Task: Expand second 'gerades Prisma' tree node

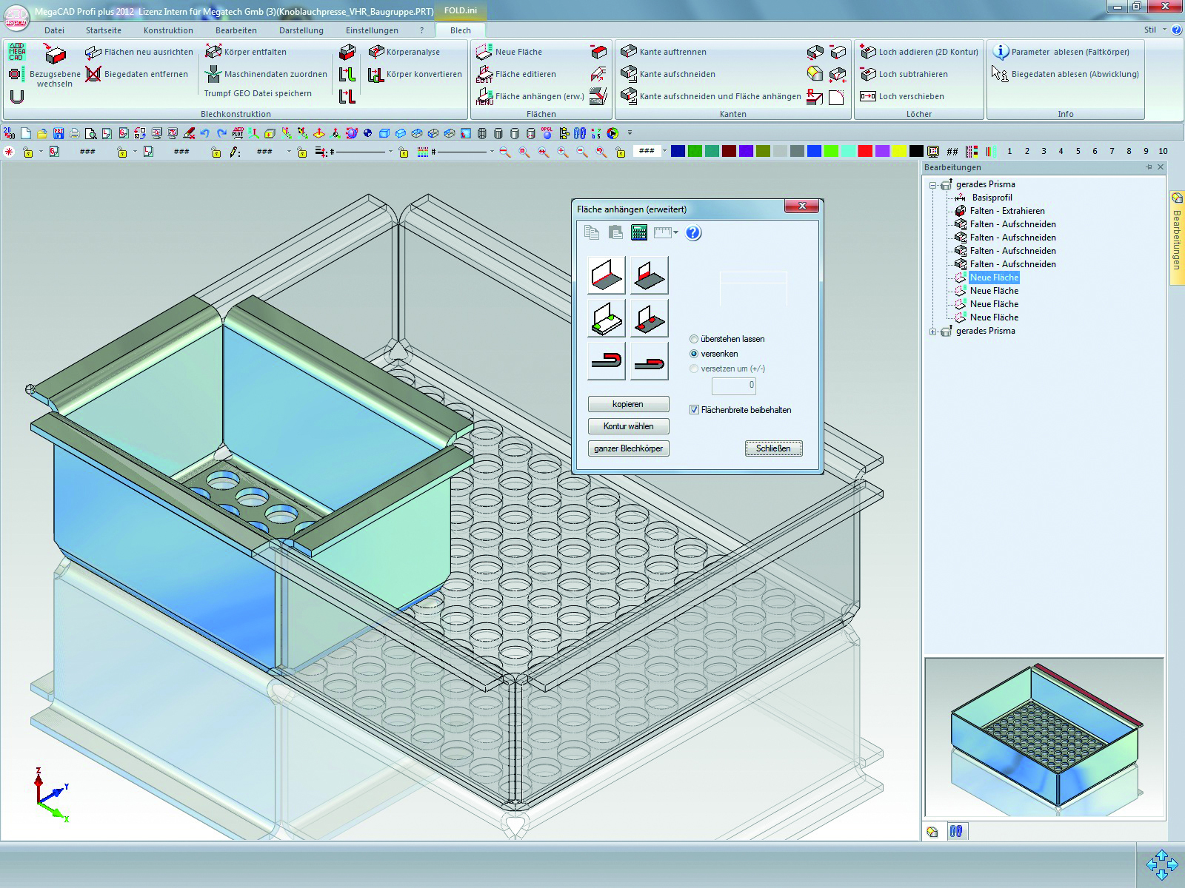Action: (933, 332)
